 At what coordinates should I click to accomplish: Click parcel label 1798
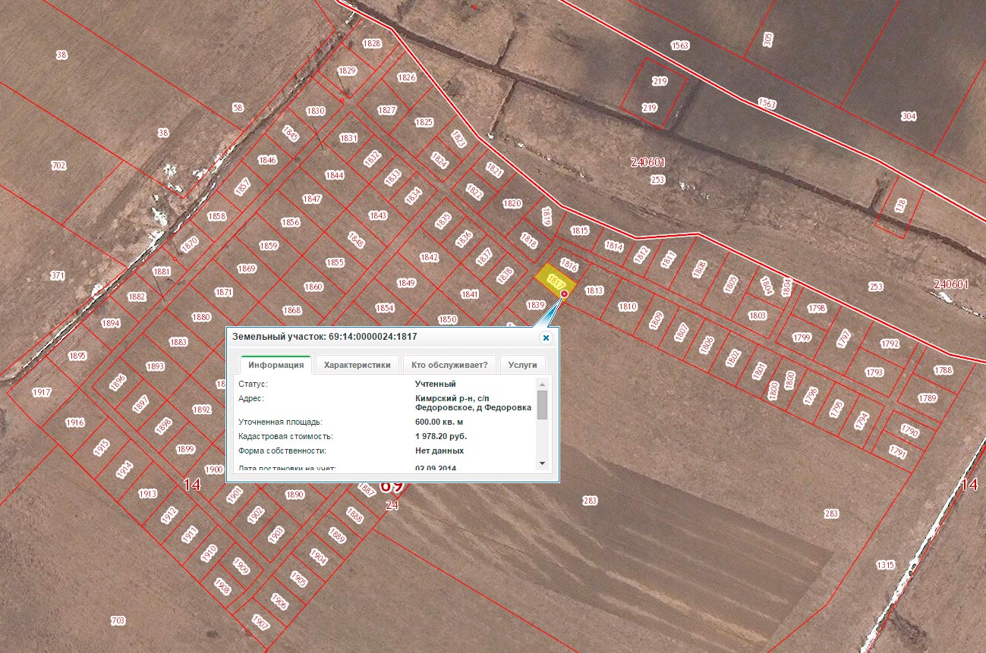pos(817,309)
